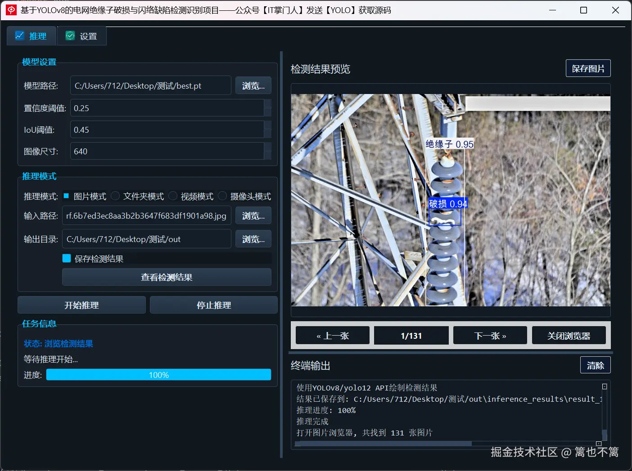The height and width of the screenshot is (471, 632).
Task: Click the 等待推理开始... message
Action: pos(51,359)
